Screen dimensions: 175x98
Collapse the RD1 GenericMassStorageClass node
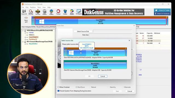[x=23, y=42]
